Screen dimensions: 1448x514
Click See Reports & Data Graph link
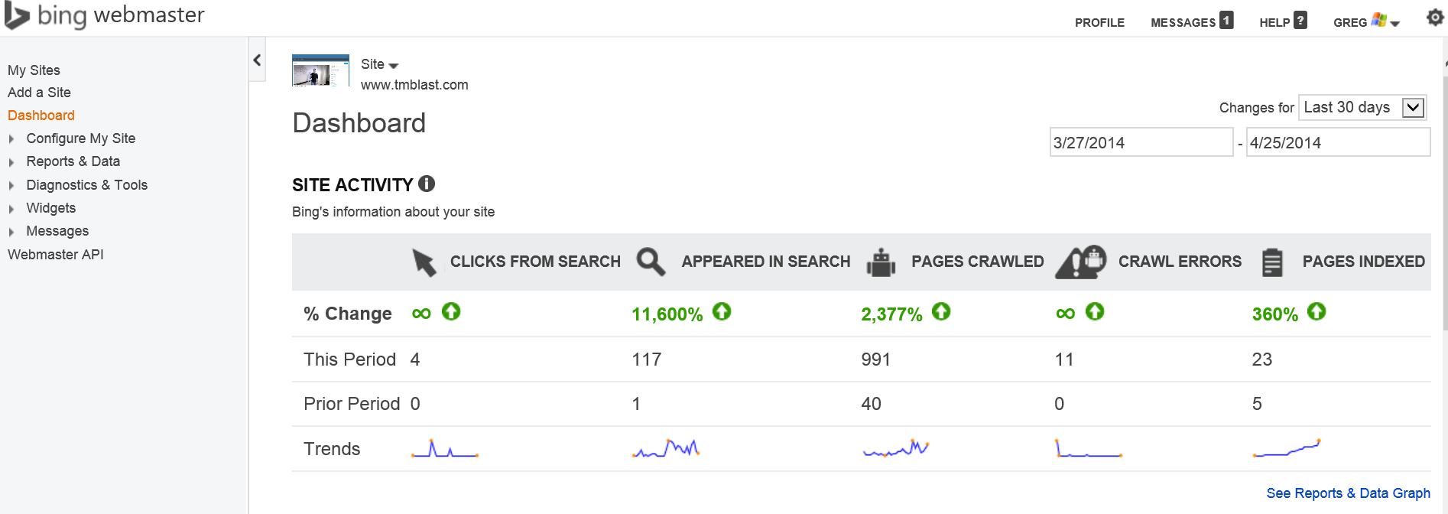pyautogui.click(x=1348, y=493)
